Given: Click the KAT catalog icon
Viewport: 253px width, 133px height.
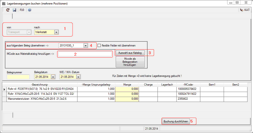Looking at the screenshot, I should [245, 10].
